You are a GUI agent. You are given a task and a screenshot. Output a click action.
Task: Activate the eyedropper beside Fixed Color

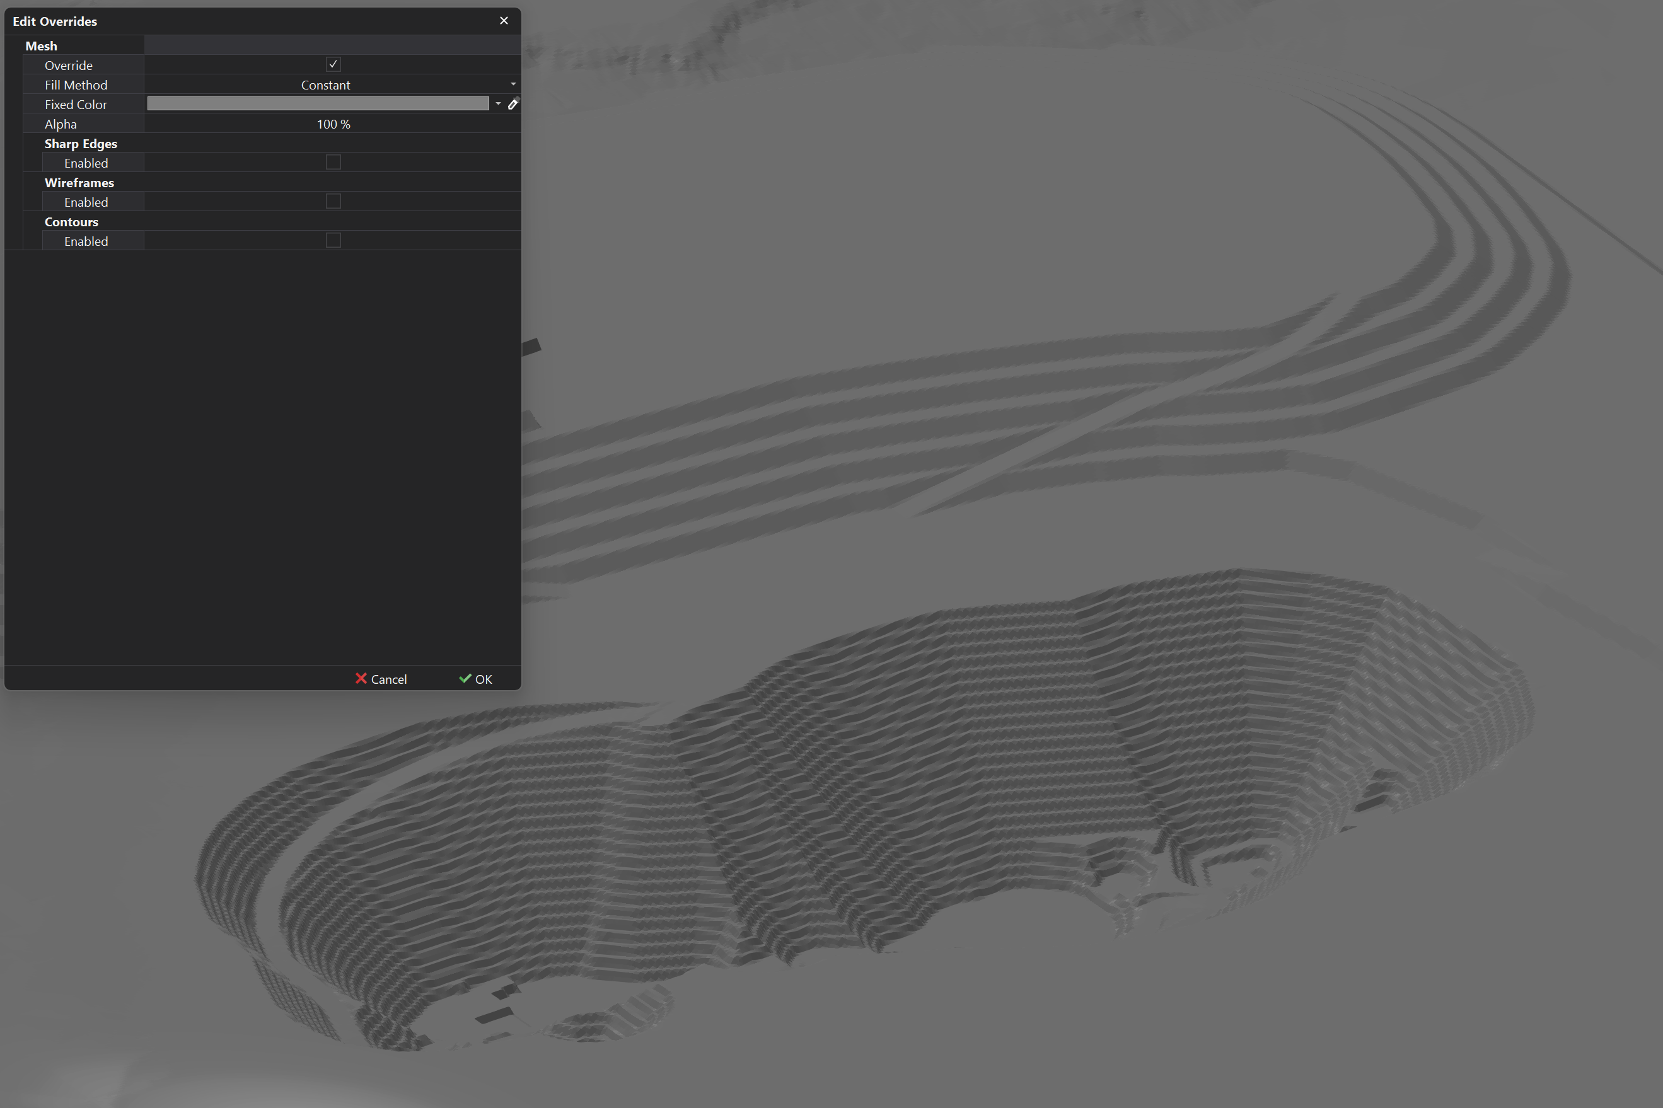pos(513,103)
